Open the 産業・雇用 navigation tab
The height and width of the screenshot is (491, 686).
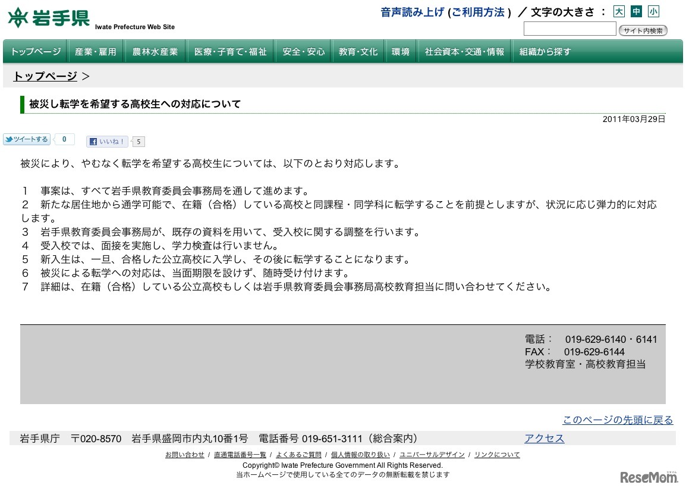click(95, 52)
